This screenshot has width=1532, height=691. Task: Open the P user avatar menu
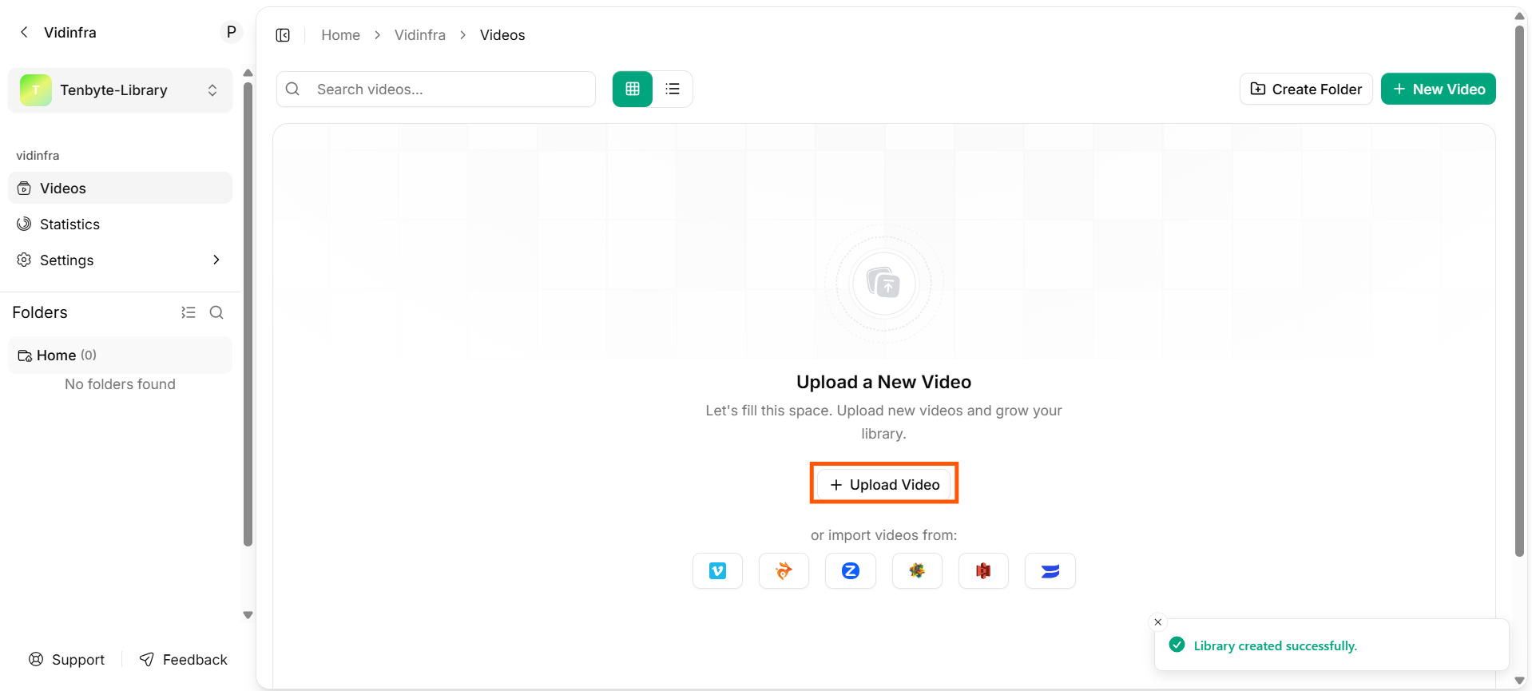[231, 32]
